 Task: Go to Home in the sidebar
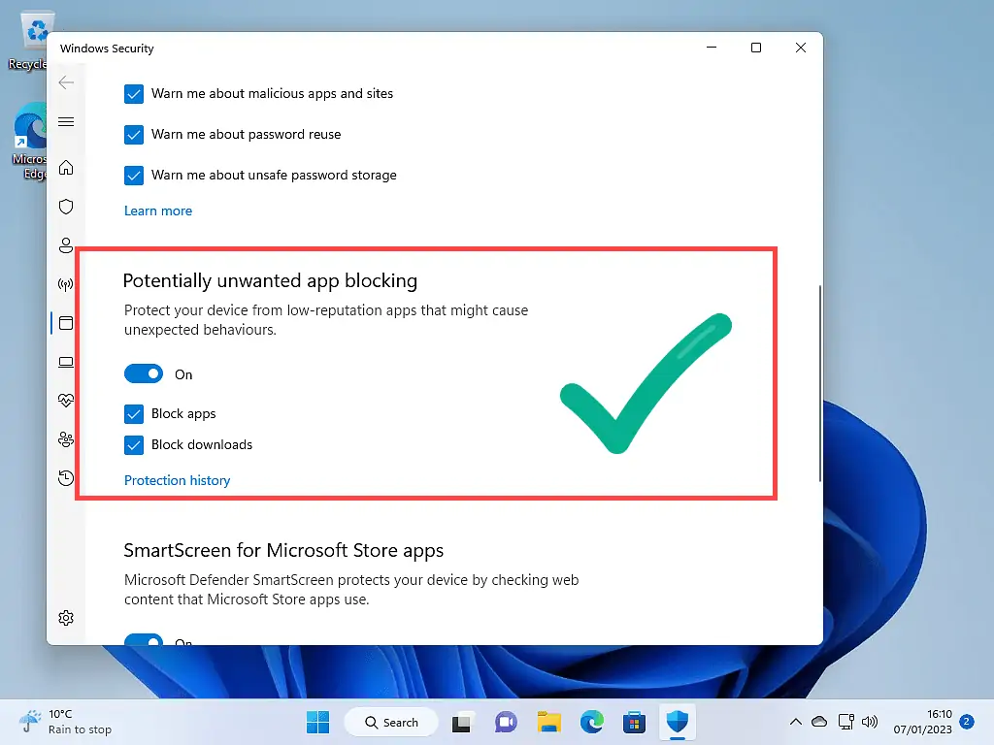pyautogui.click(x=66, y=168)
